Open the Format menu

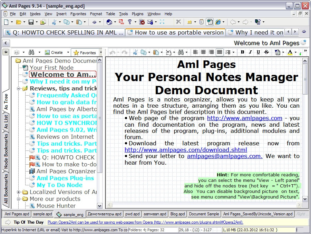pos(96,14)
